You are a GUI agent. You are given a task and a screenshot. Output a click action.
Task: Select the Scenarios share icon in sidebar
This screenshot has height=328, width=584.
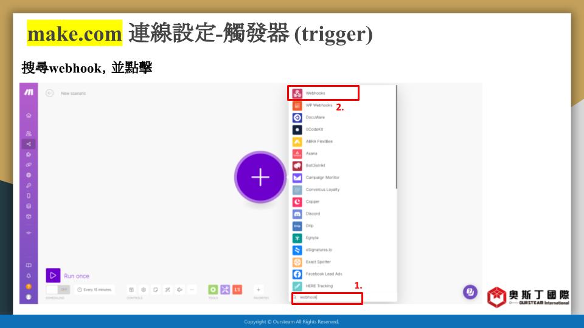[x=29, y=144]
